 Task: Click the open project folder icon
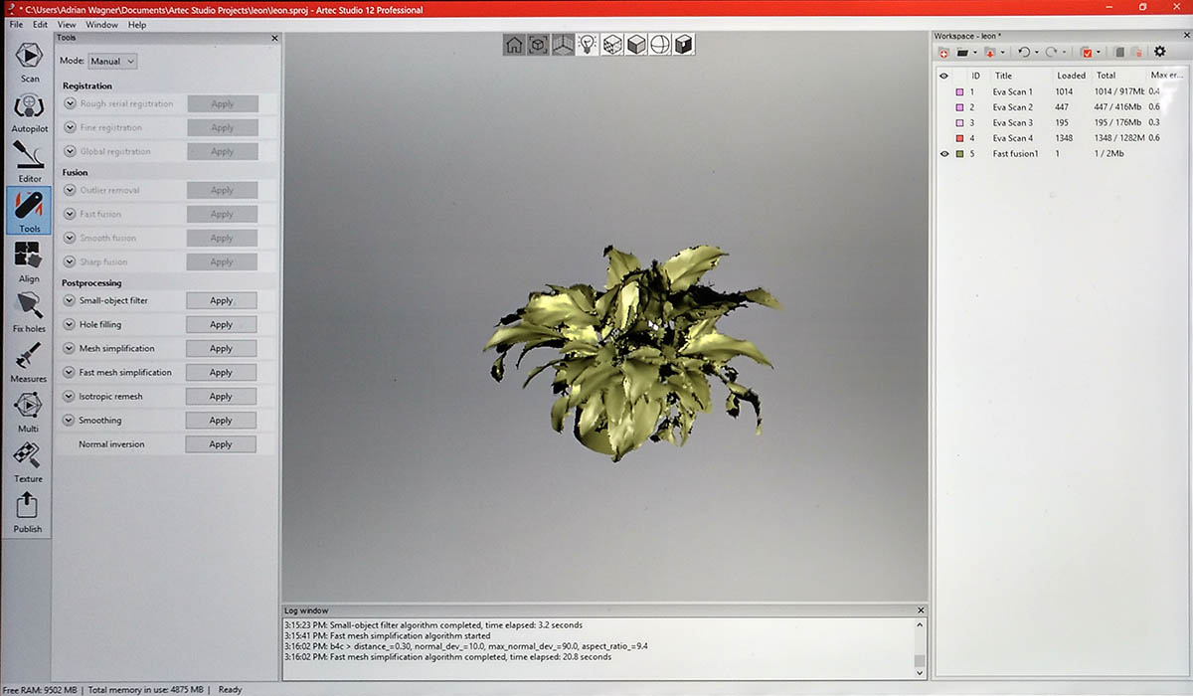(x=962, y=53)
